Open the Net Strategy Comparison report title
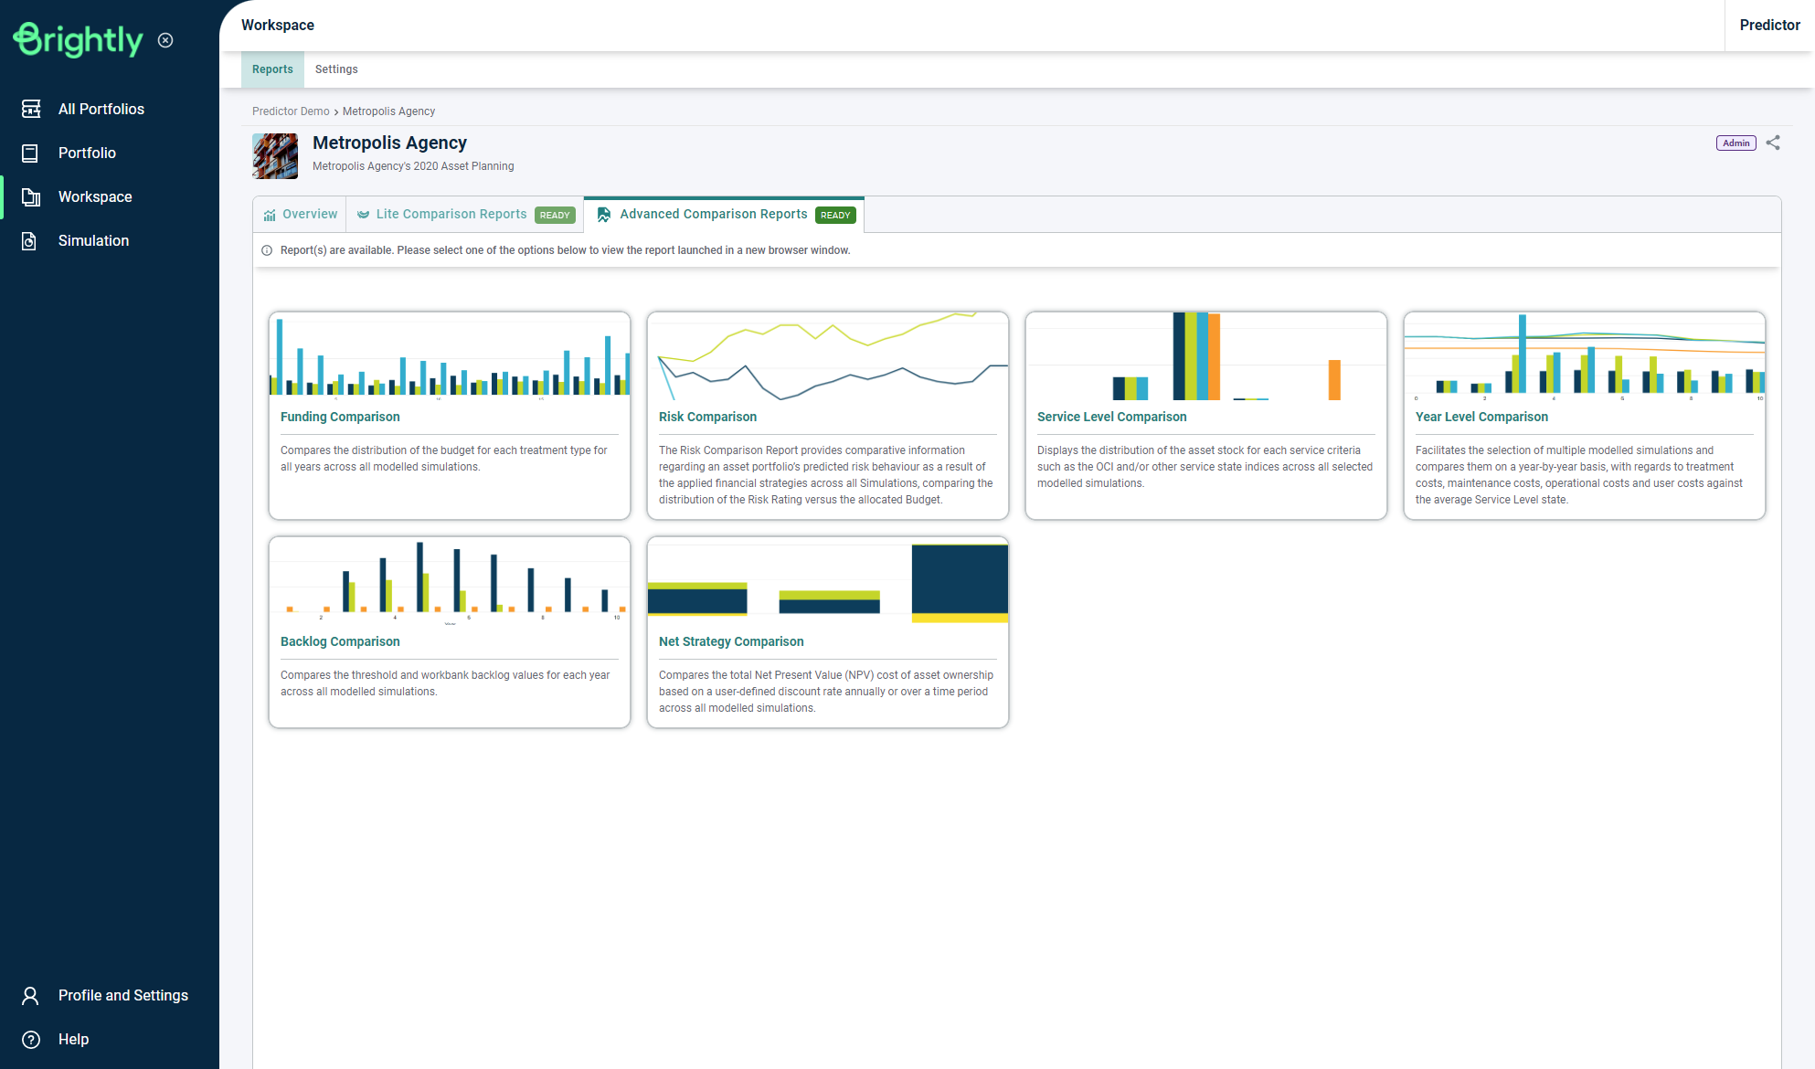Viewport: 1815px width, 1069px height. coord(731,641)
